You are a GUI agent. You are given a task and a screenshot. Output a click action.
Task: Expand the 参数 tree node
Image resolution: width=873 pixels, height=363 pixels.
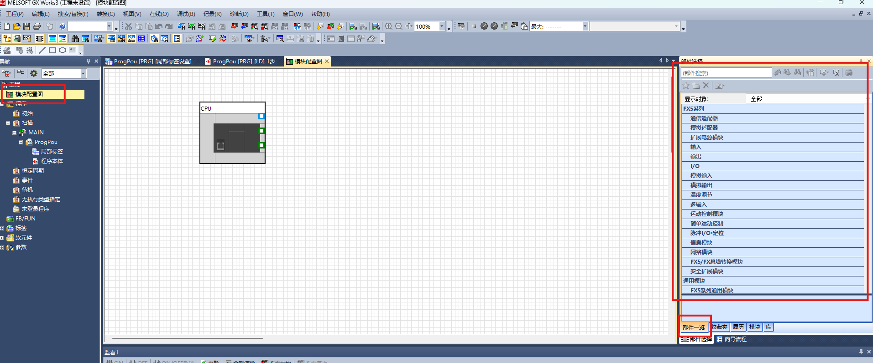point(2,247)
